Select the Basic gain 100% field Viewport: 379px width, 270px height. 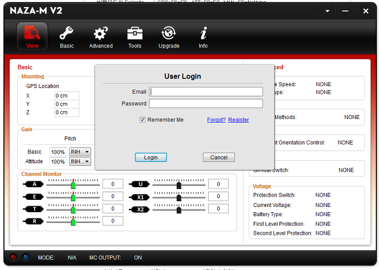coord(58,152)
